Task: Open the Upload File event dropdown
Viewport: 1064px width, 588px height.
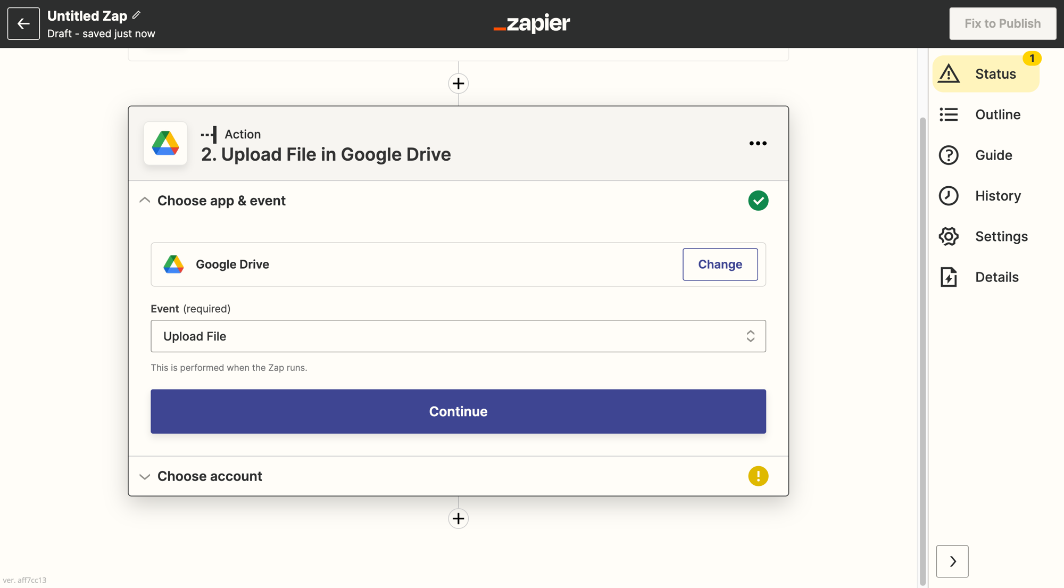Action: point(458,336)
